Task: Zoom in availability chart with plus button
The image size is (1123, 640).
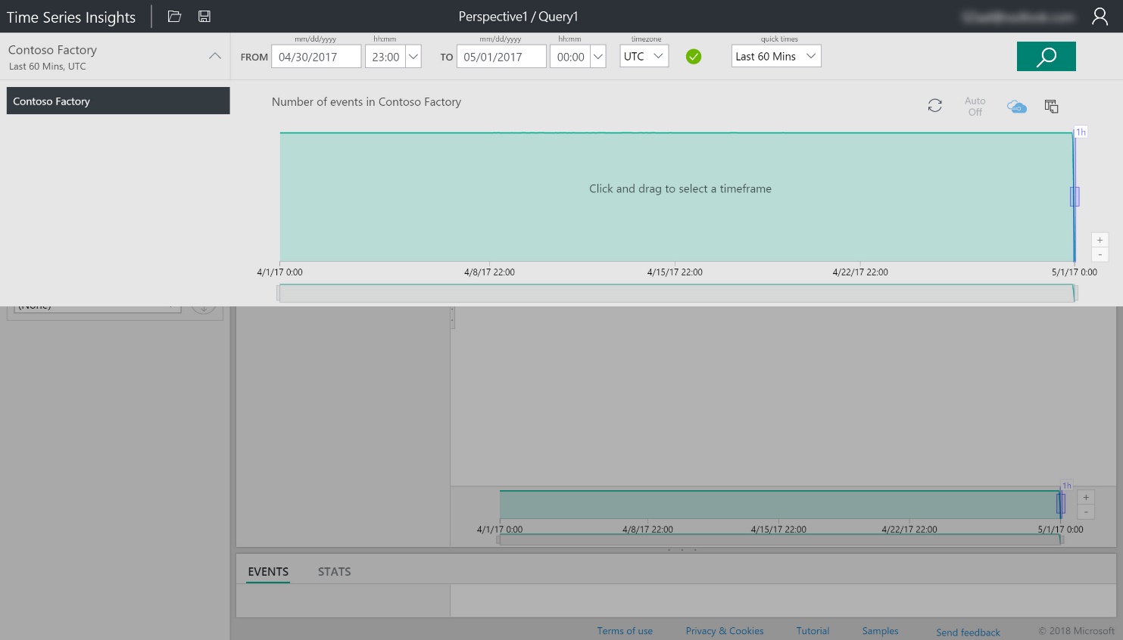Action: (x=1100, y=240)
